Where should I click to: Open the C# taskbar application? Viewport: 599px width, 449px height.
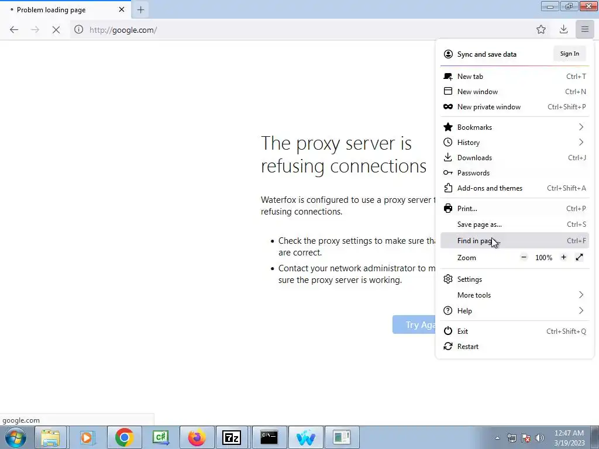(160, 437)
